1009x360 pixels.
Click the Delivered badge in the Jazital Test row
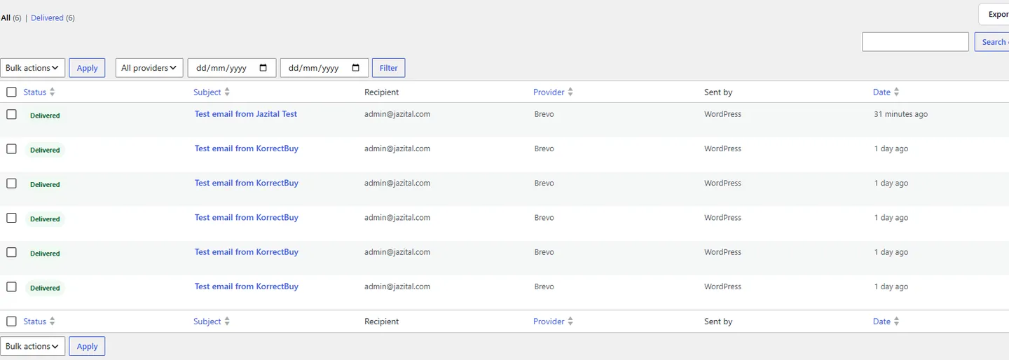[45, 116]
